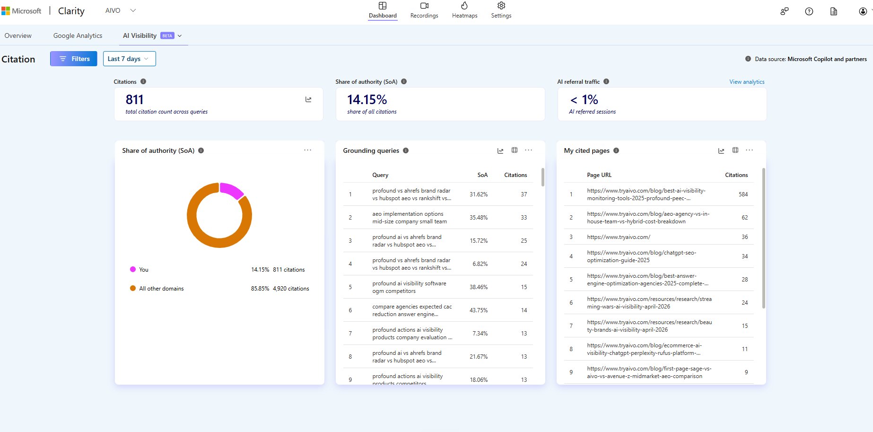Screen dimensions: 873x432
Task: Click the orange All other domains swatch
Action: (x=133, y=288)
